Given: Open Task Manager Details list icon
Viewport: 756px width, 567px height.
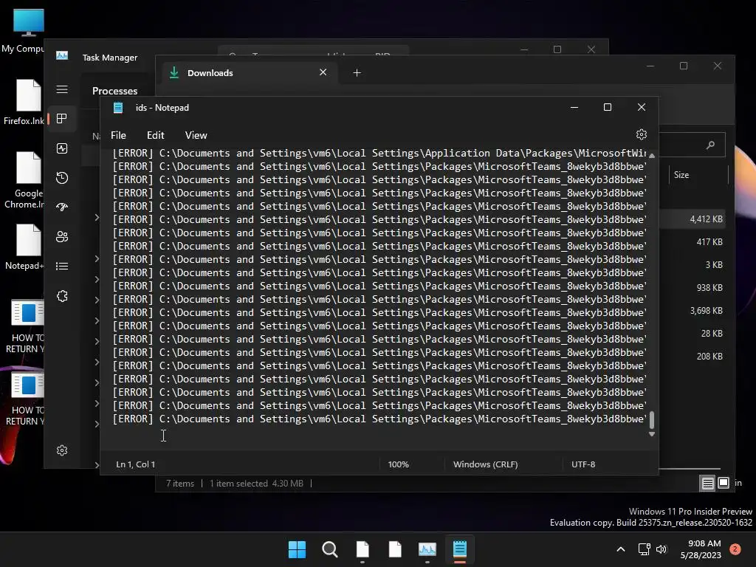Looking at the screenshot, I should (x=62, y=266).
